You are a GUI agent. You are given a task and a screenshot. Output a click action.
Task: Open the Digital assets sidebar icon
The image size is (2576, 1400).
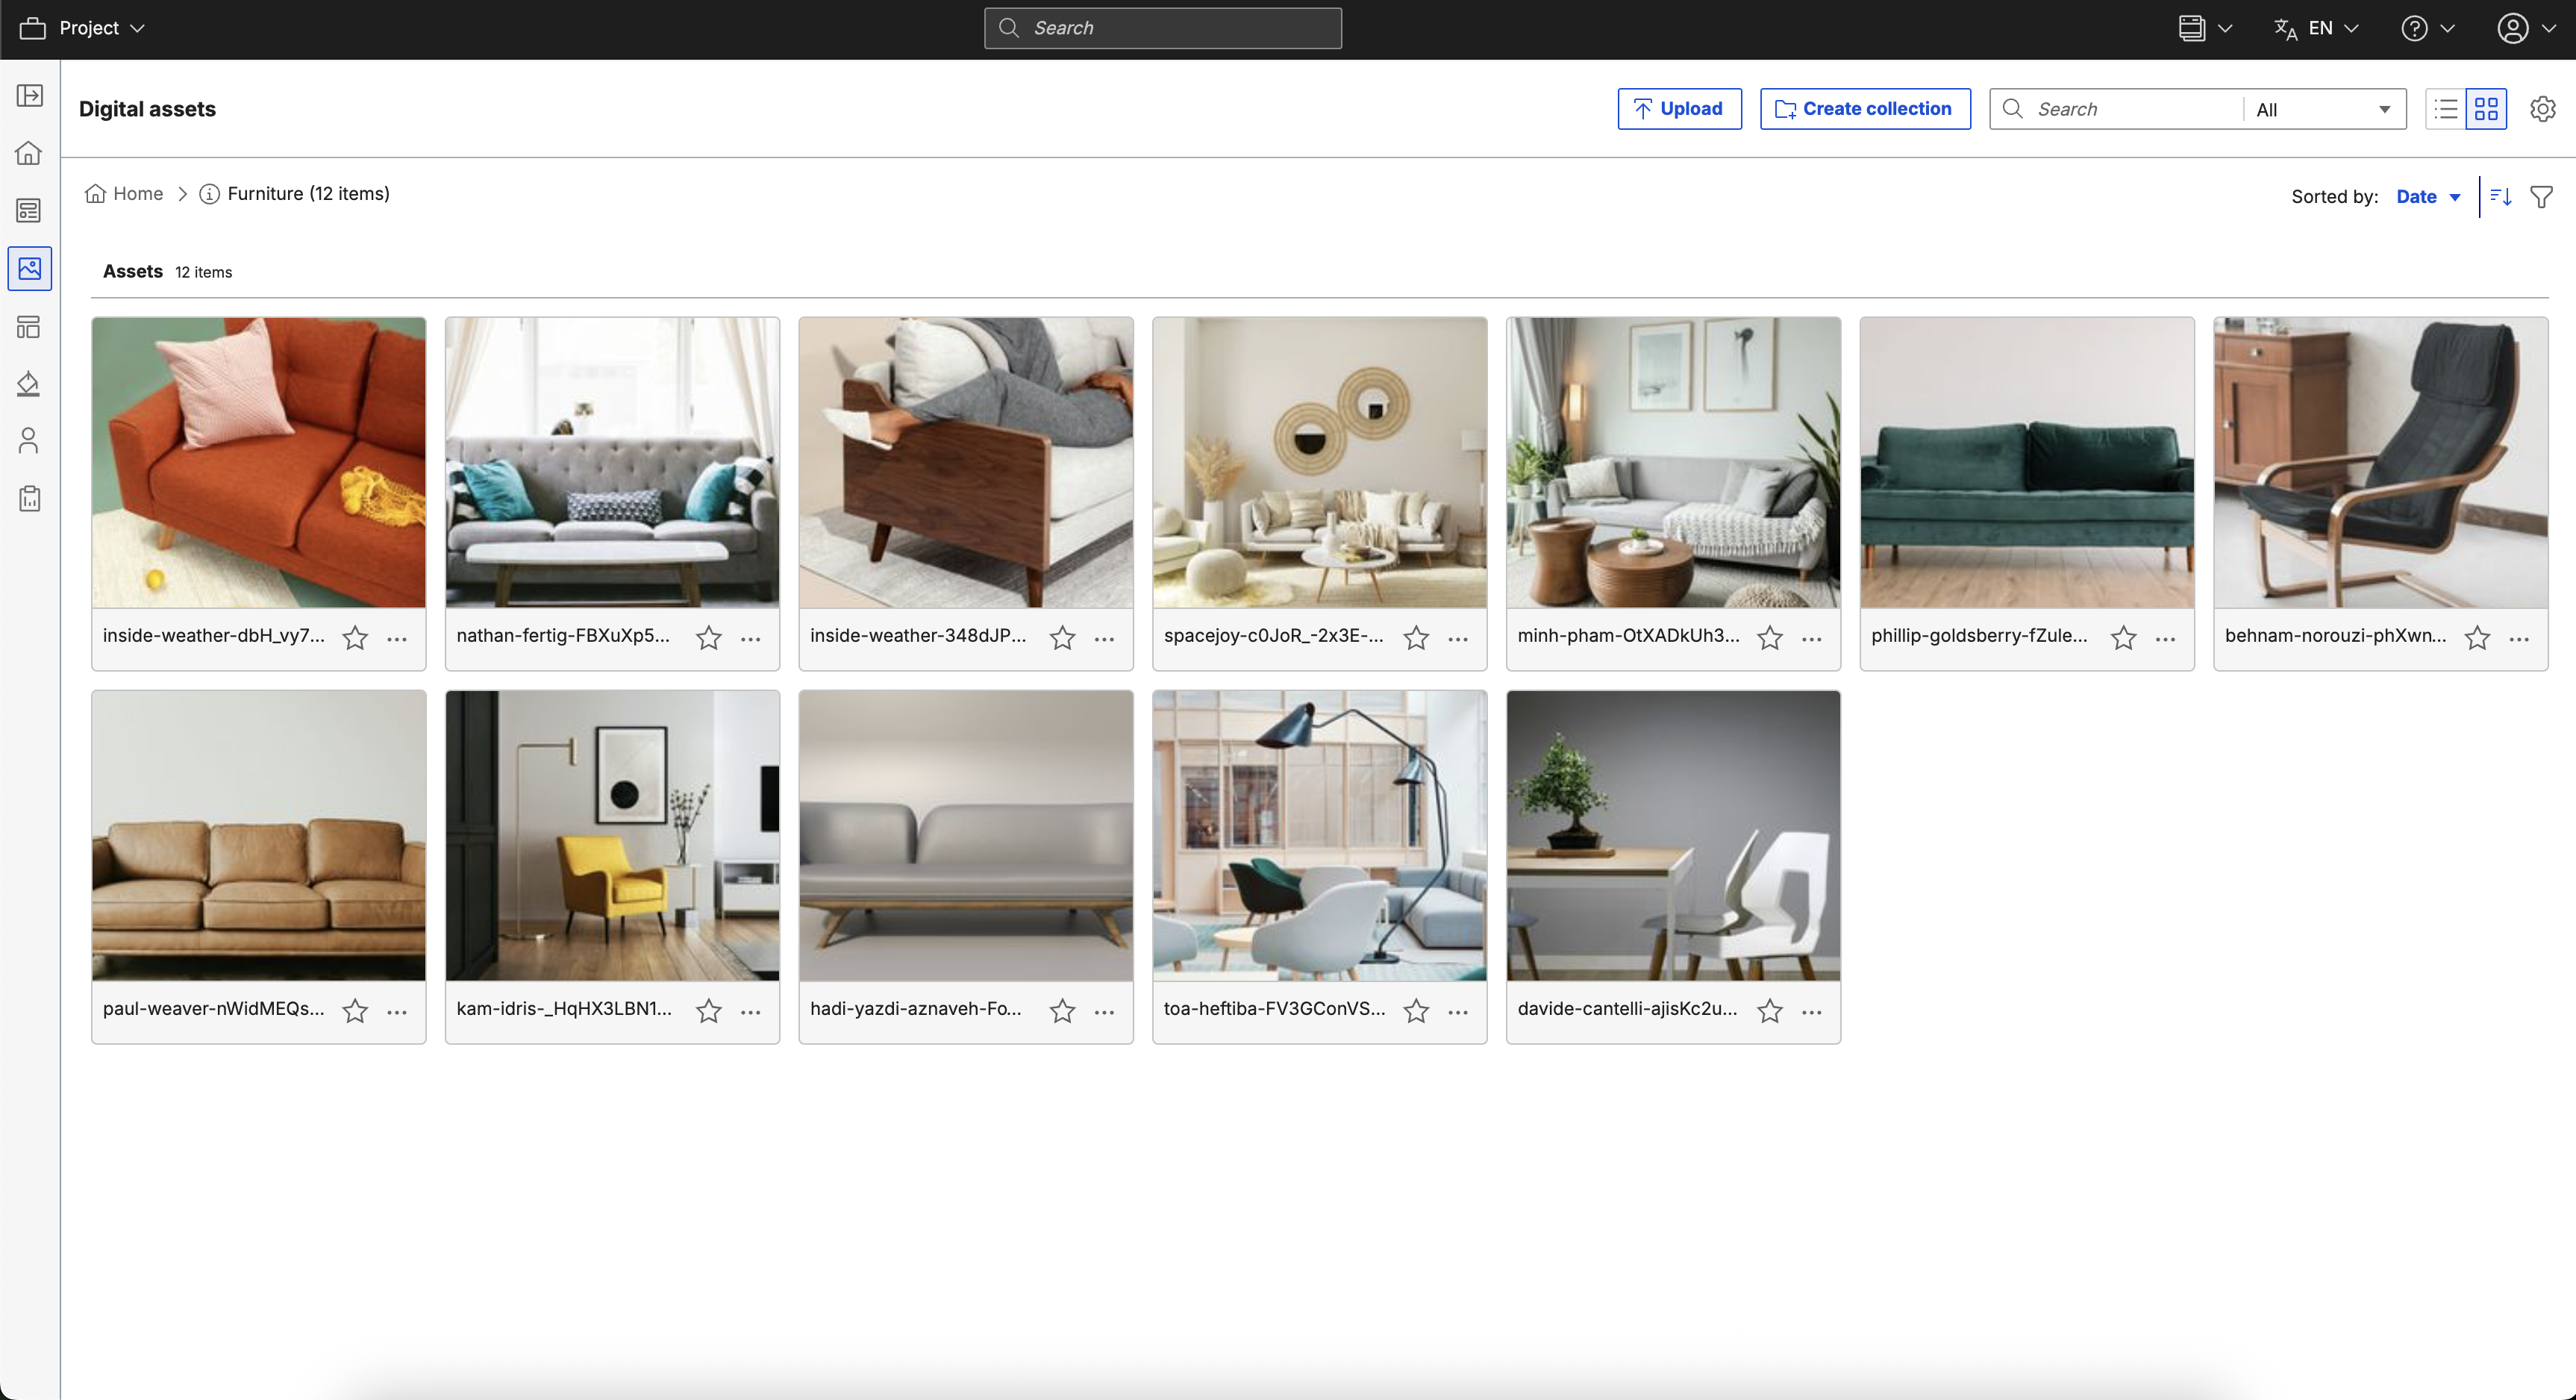(x=29, y=269)
